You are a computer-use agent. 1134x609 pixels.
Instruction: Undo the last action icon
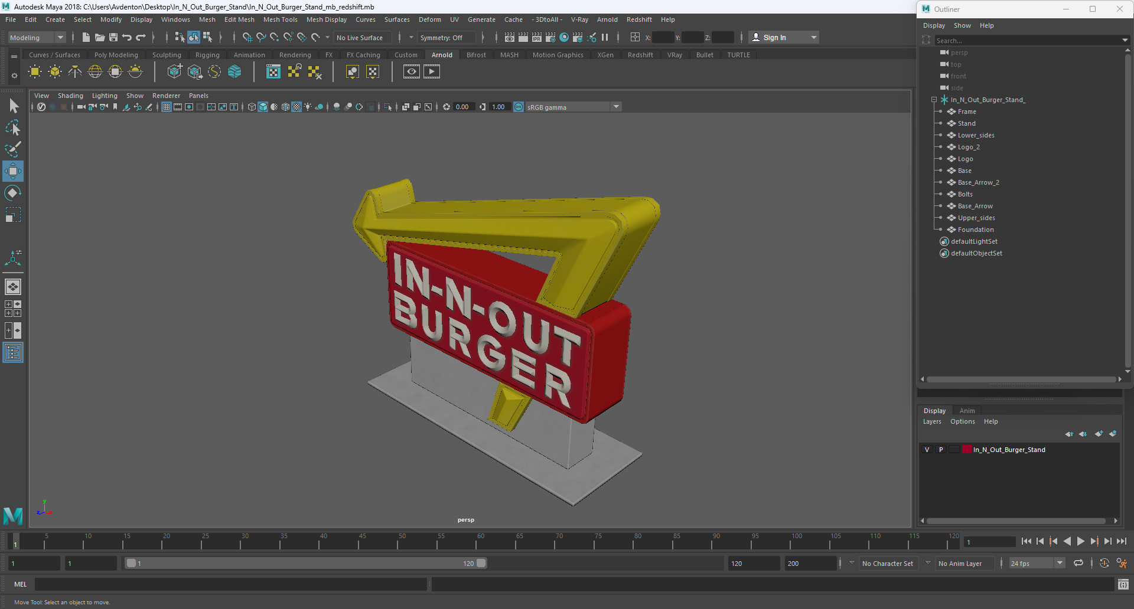[x=126, y=37]
